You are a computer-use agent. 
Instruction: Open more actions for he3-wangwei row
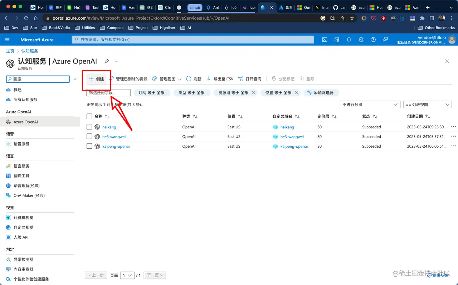click(x=454, y=136)
